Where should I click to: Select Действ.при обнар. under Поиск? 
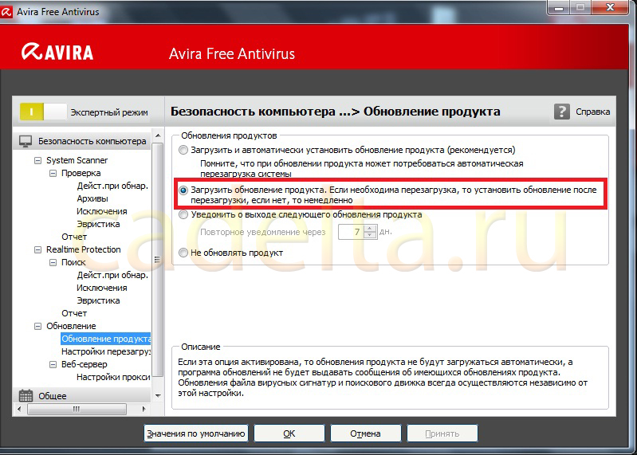click(112, 275)
